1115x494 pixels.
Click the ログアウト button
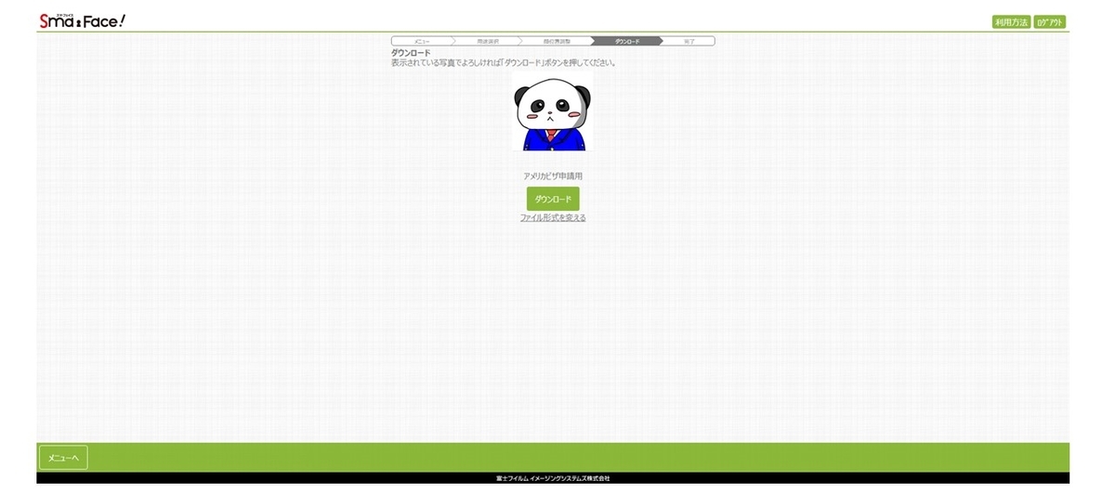[x=1050, y=22]
